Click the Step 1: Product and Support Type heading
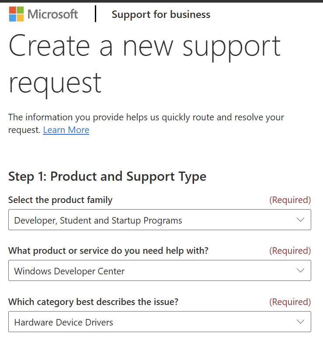323x340 pixels. point(107,176)
